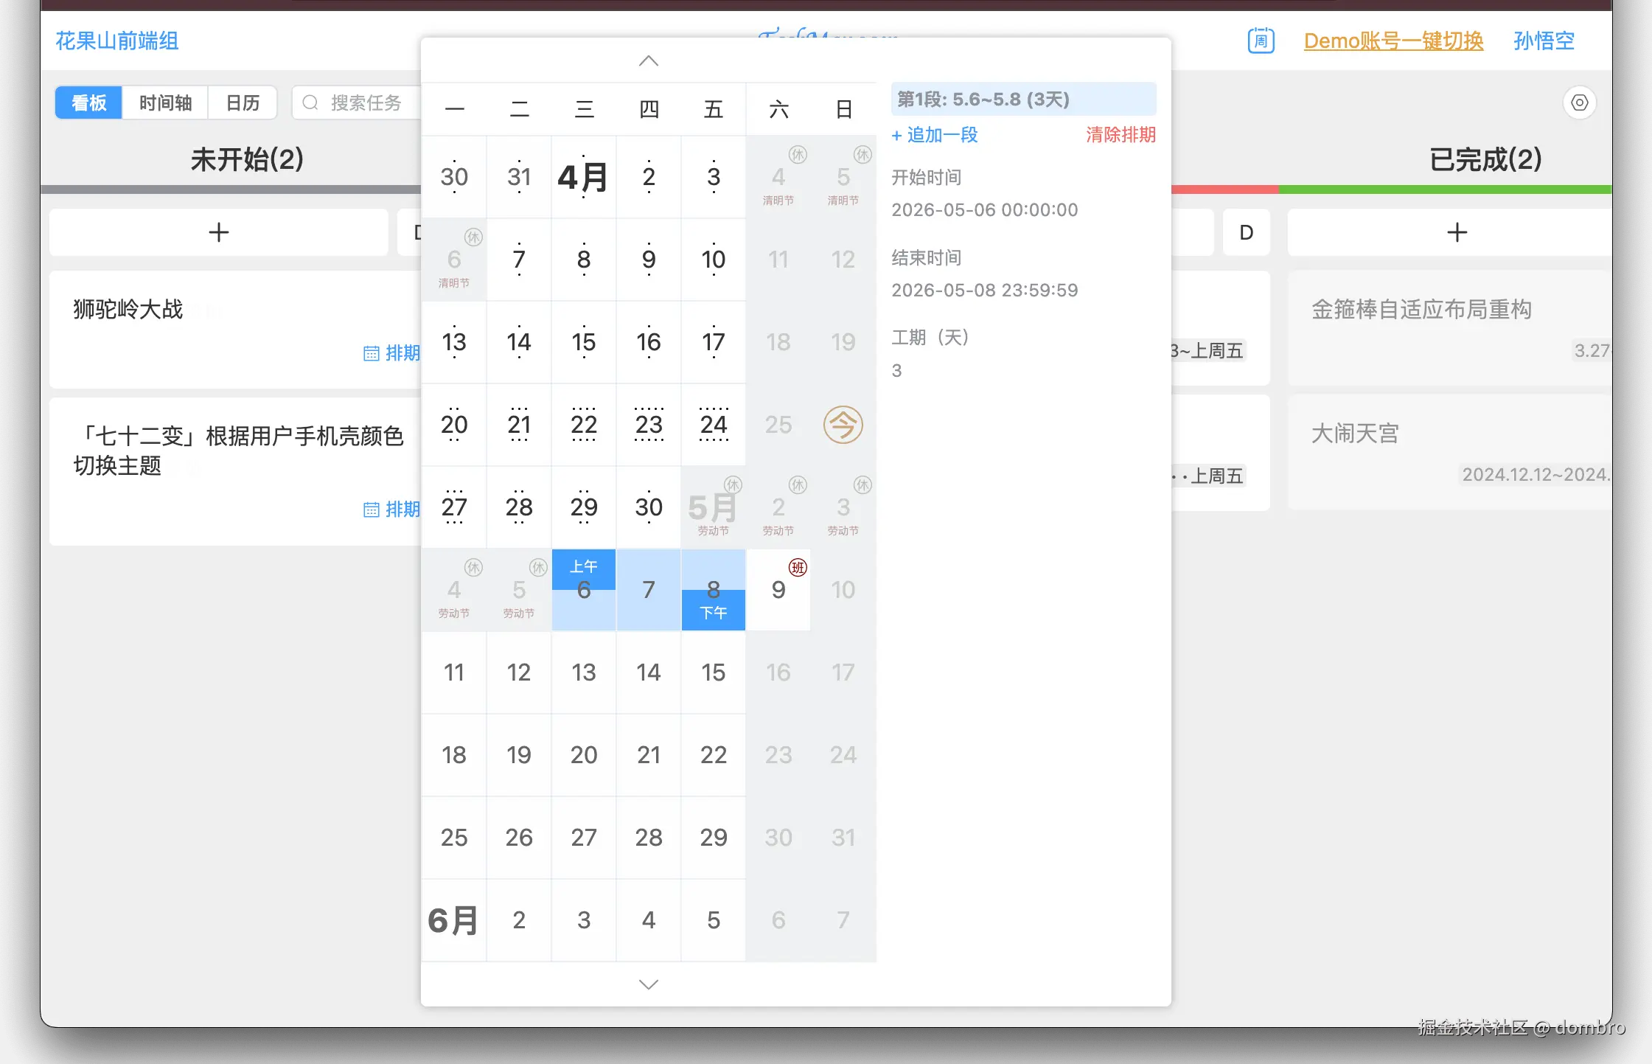Click the 排期 calendar icon on 狮驼岭大战 card

click(x=372, y=353)
